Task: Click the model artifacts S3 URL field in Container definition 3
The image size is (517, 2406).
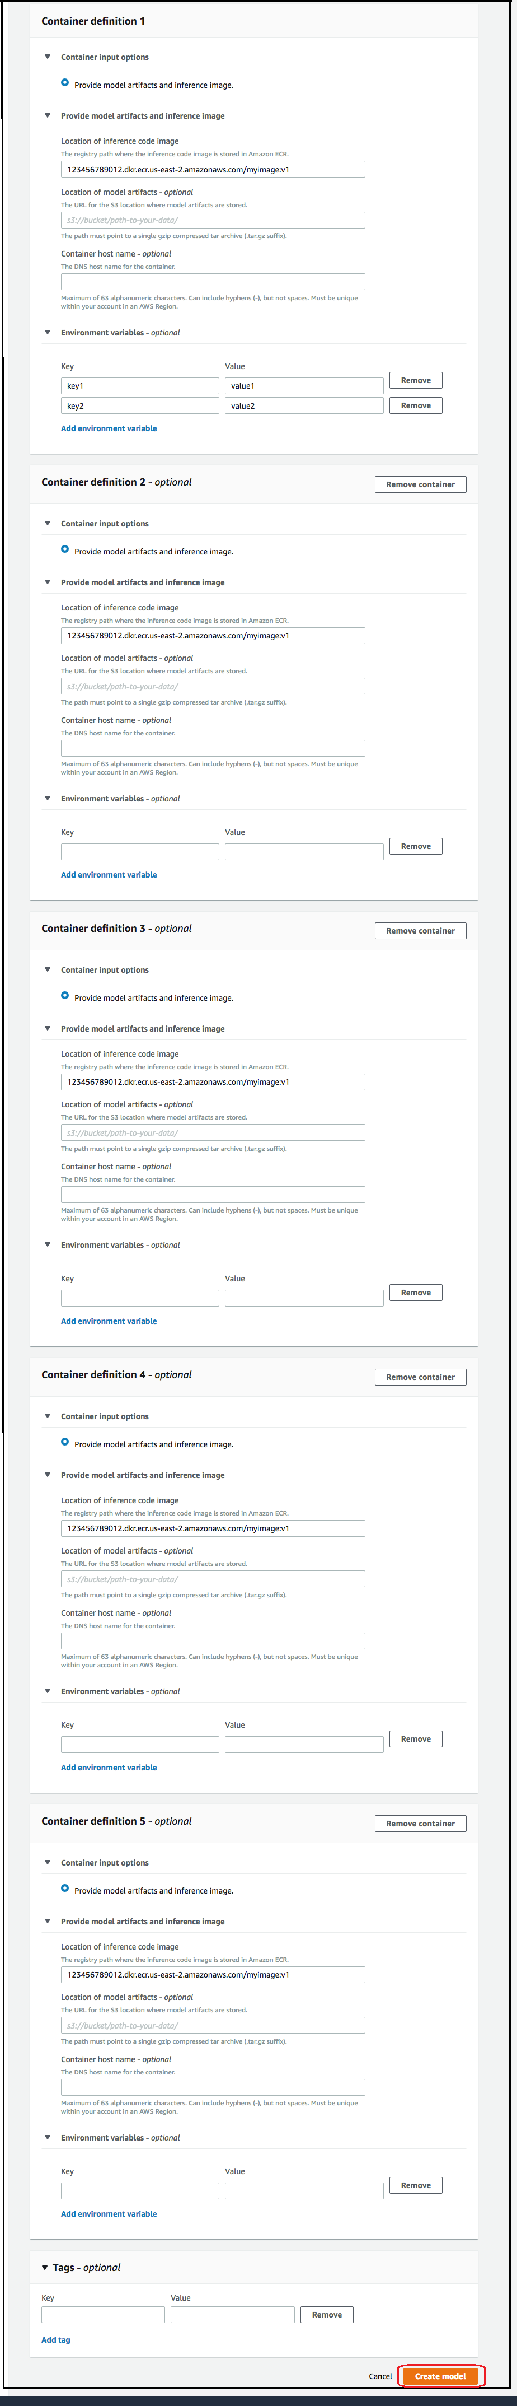Action: pyautogui.click(x=212, y=1132)
